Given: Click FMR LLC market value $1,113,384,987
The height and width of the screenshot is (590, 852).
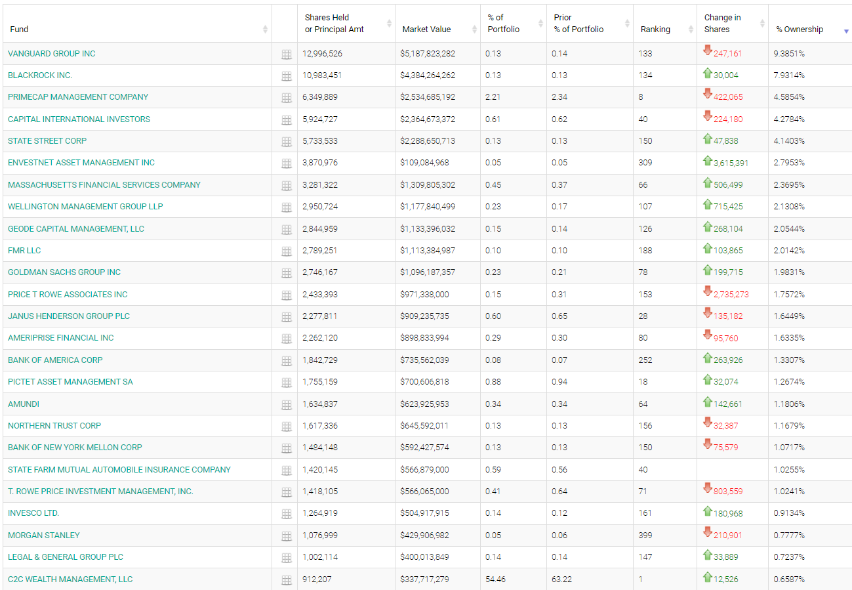Looking at the screenshot, I should point(428,250).
